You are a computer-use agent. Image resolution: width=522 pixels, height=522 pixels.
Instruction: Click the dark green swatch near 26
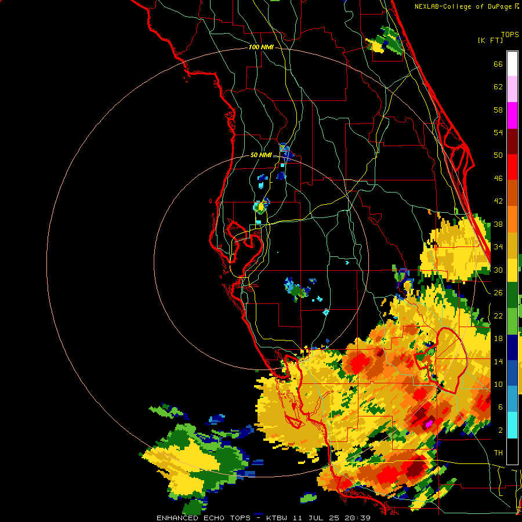[512, 295]
